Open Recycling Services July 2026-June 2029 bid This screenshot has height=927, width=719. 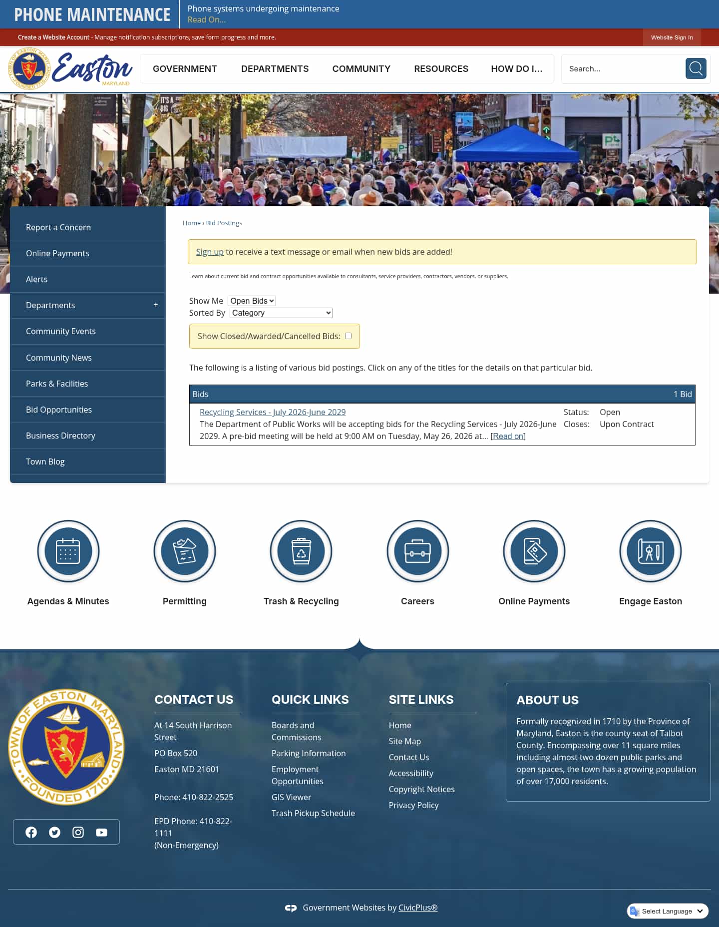273,412
